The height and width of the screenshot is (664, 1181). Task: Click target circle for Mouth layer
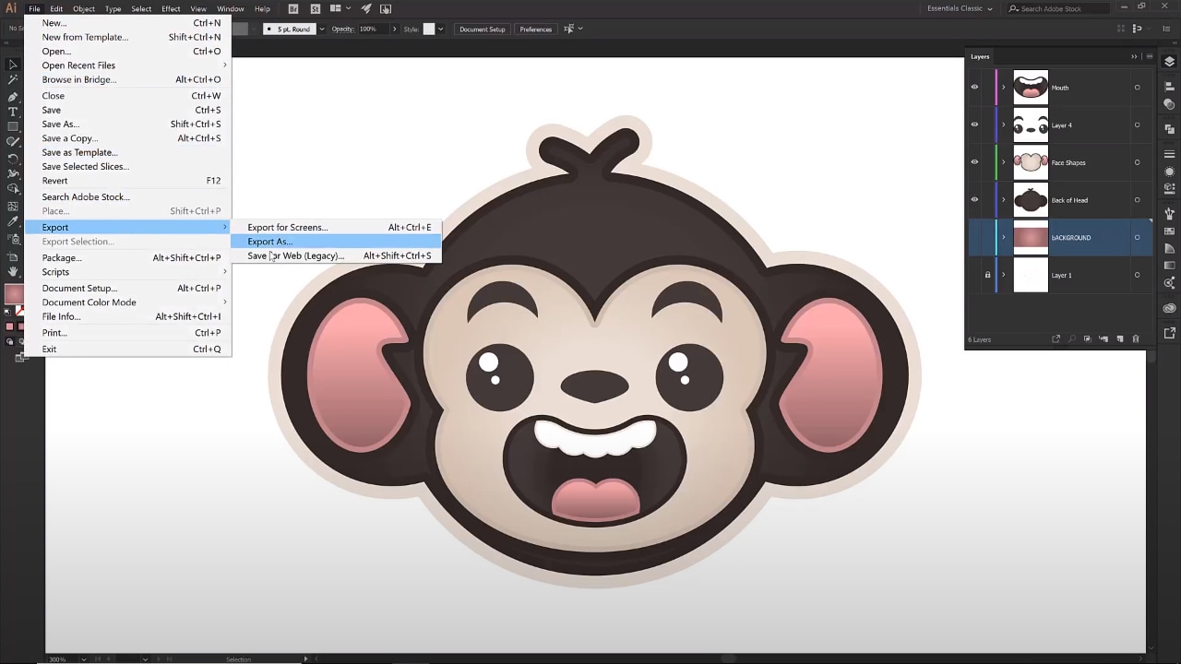click(x=1137, y=88)
